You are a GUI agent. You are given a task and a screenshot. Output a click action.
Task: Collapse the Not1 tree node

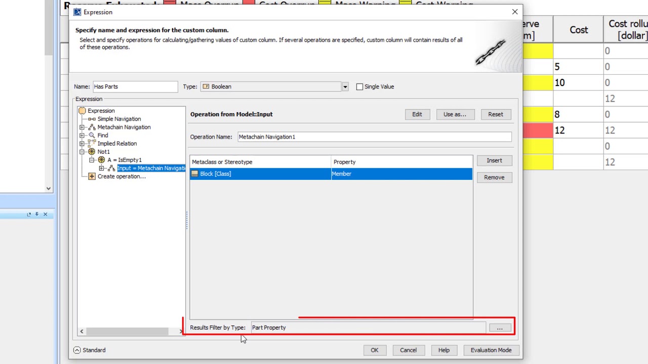82,152
